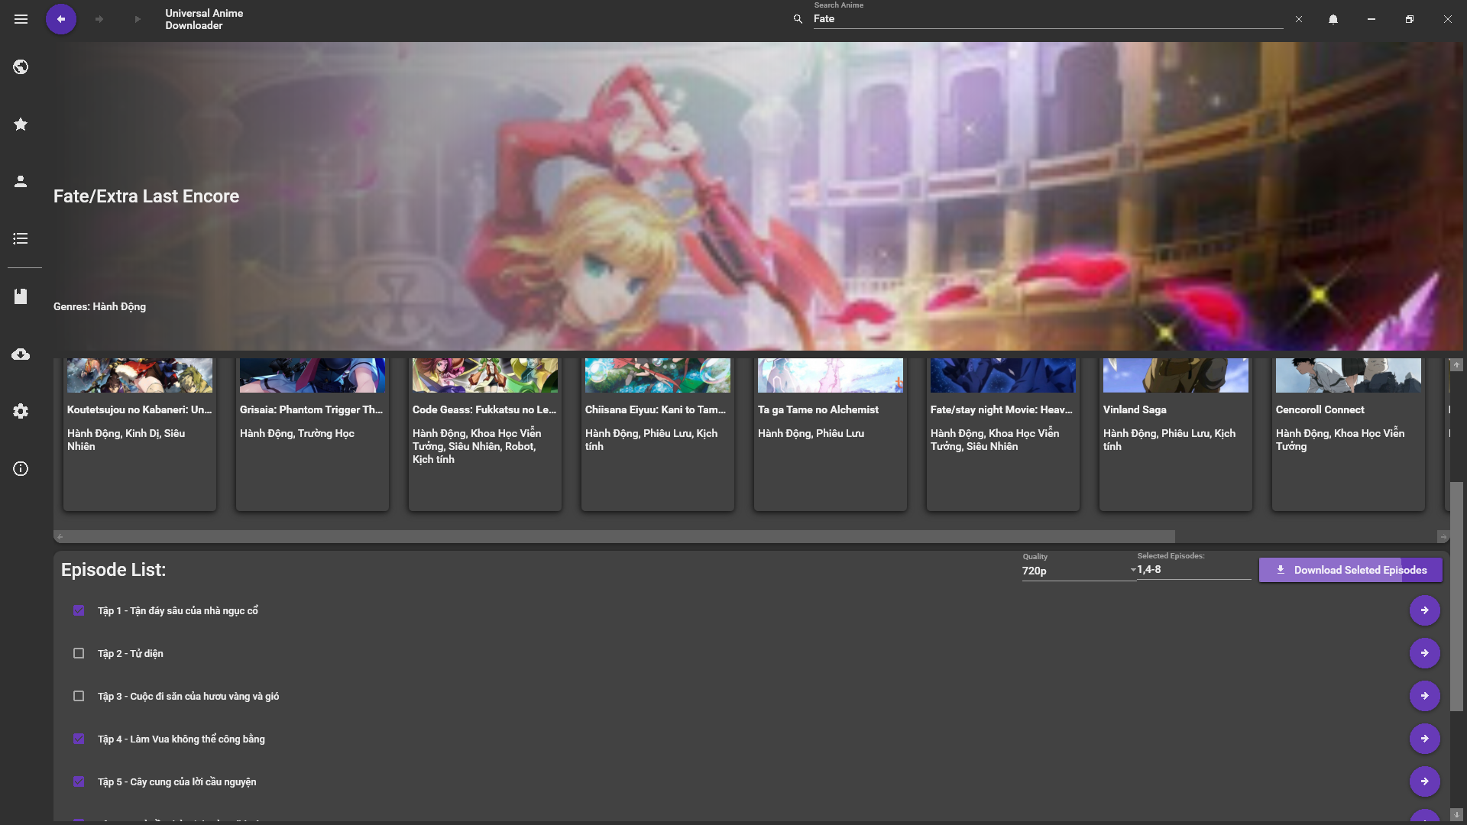Uncheck episode Tập 1 checkbox
1467x825 pixels.
79,610
